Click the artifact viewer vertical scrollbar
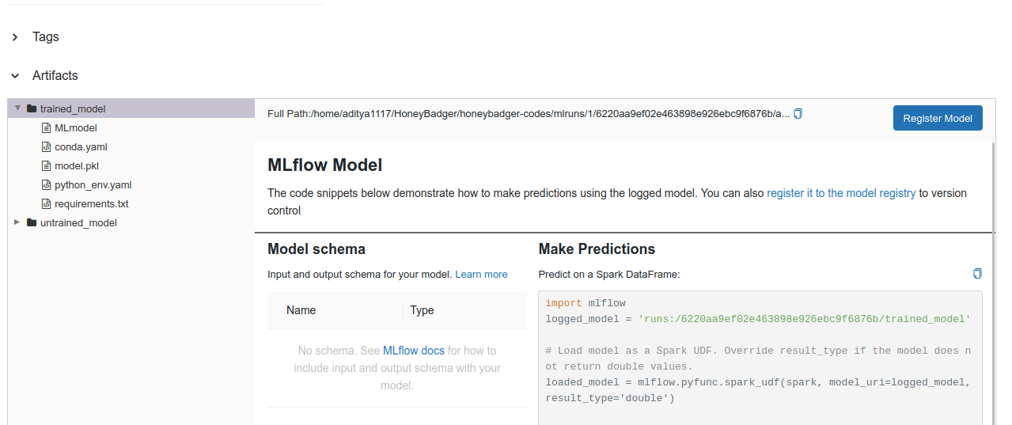This screenshot has width=1012, height=425. [x=993, y=283]
